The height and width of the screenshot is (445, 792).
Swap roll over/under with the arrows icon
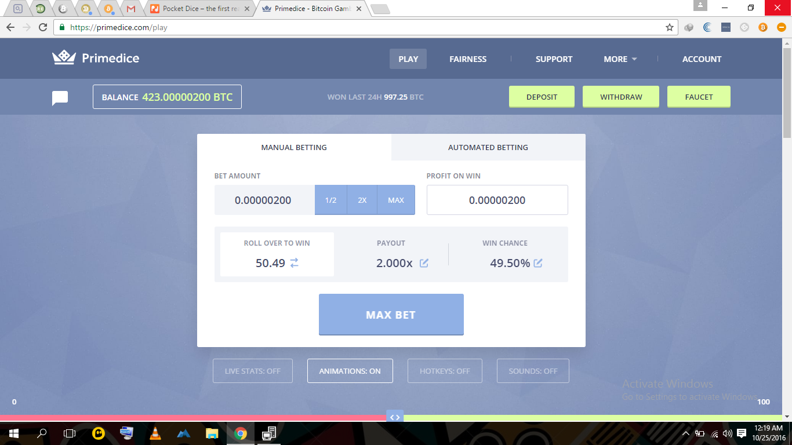[294, 262]
